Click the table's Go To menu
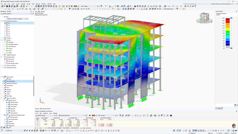The height and width of the screenshot is (134, 238). click(37, 113)
